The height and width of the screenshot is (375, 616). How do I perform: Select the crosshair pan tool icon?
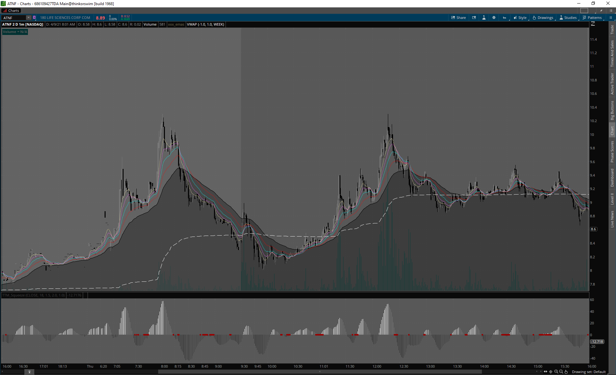[x=551, y=372]
